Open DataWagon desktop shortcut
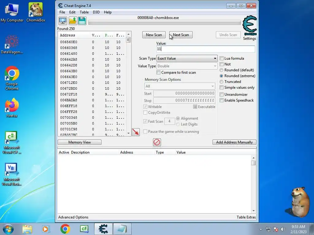The image size is (314, 235). click(12, 44)
